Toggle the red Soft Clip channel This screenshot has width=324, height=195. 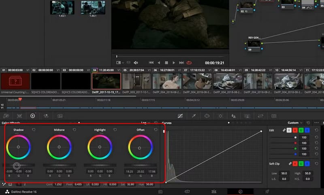[295, 163]
